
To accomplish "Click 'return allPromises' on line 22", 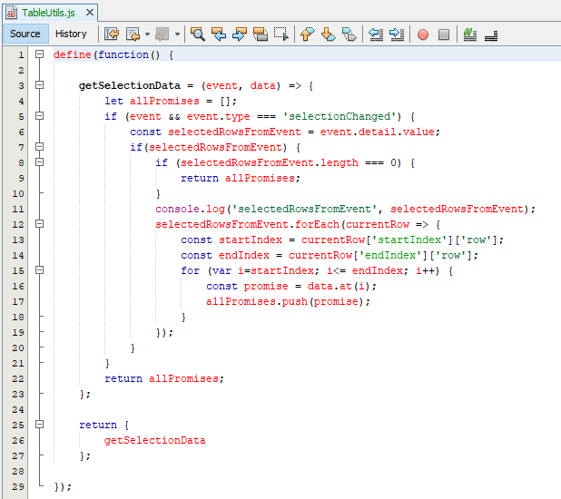I will pyautogui.click(x=162, y=378).
